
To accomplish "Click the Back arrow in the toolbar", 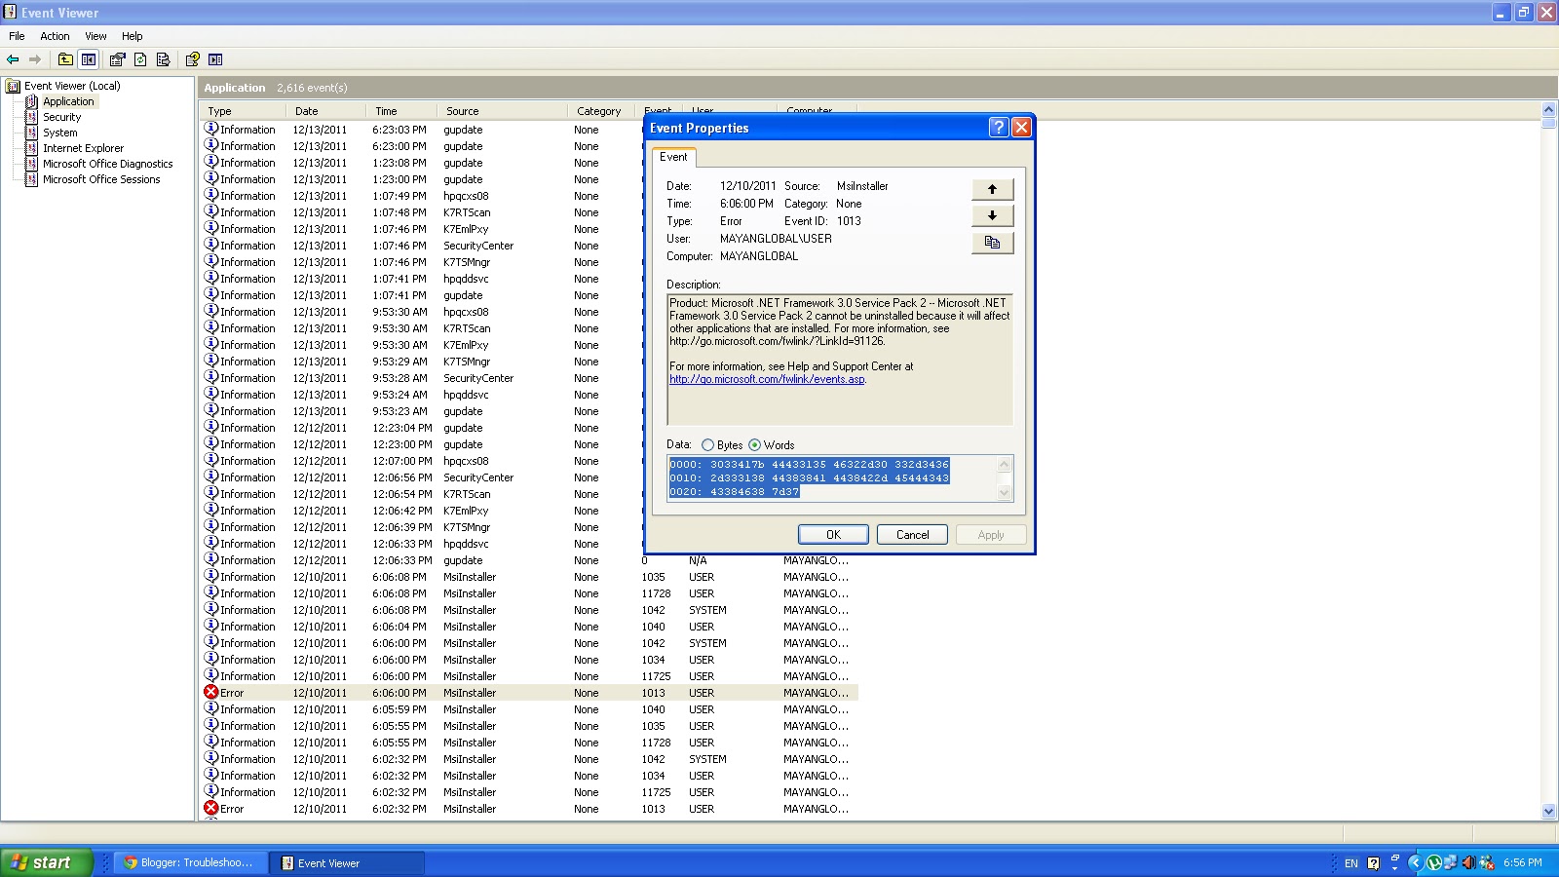I will click(13, 59).
